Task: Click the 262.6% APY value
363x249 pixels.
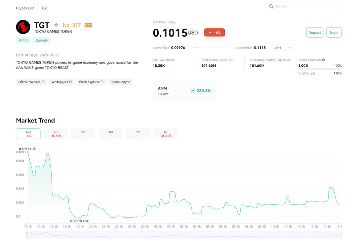Action: click(x=204, y=91)
